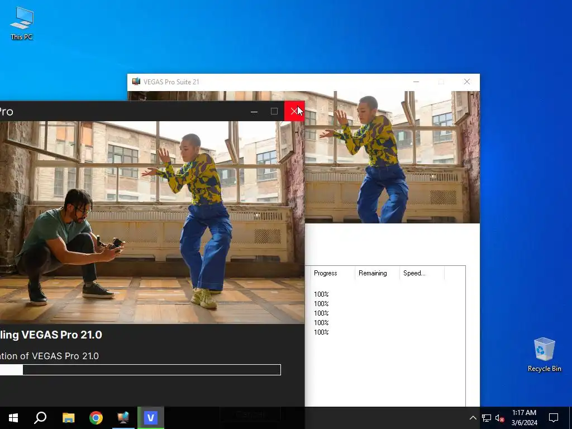Image resolution: width=572 pixels, height=429 pixels.
Task: Open taskbar search magnifier
Action: pos(40,418)
